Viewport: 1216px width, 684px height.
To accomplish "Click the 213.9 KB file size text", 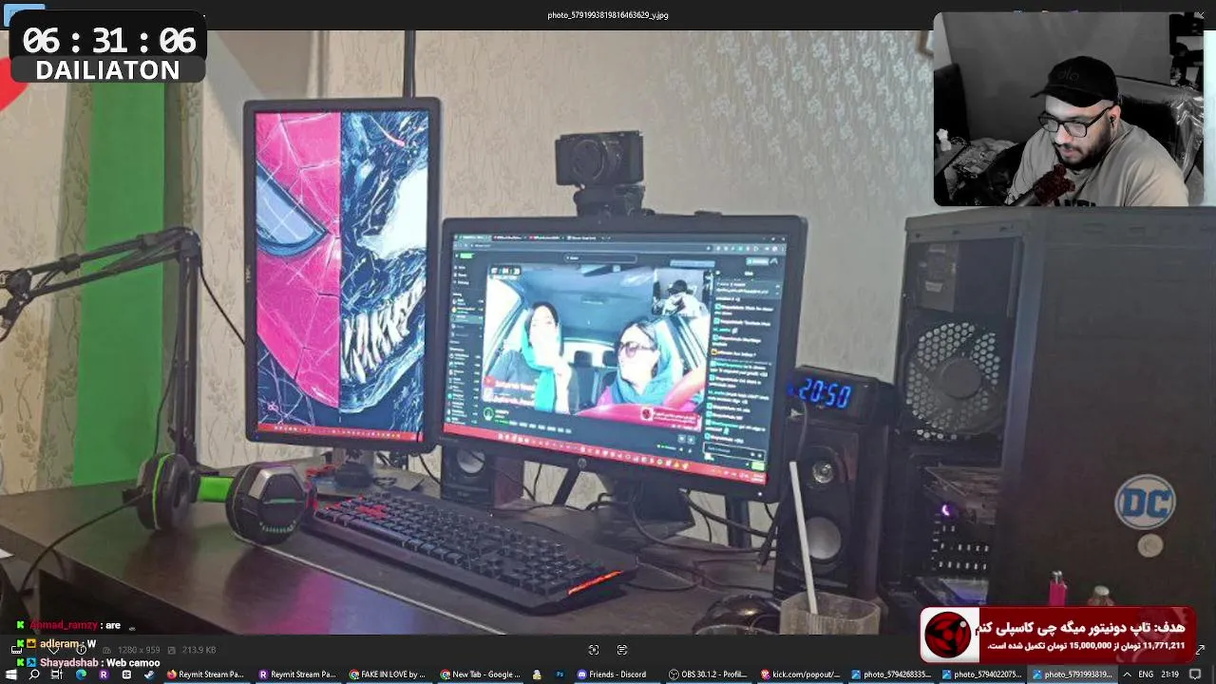I will (199, 650).
